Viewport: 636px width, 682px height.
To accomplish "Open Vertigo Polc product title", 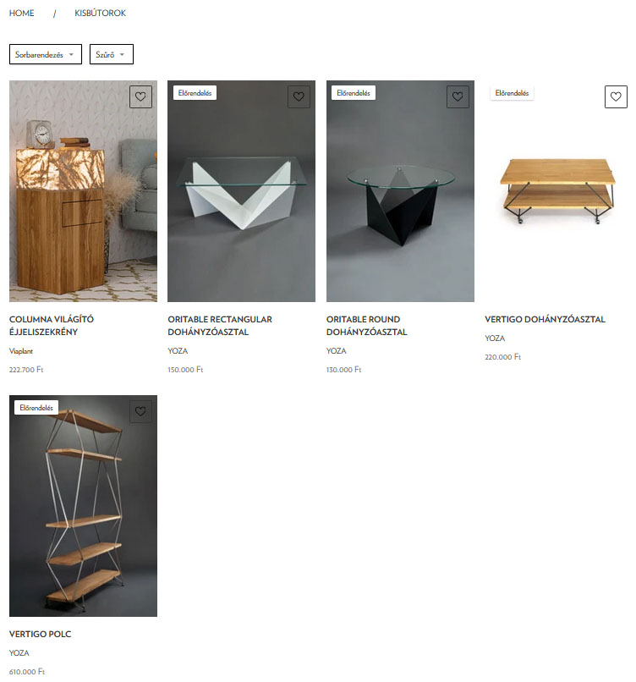I will pos(40,634).
